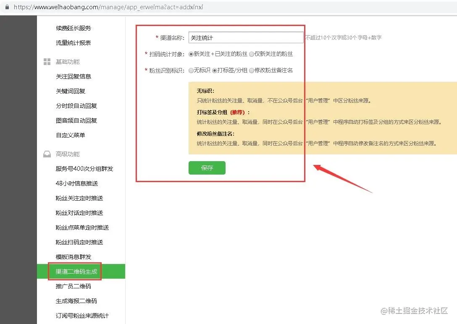Open 服务号400次分组群发 item

pyautogui.click(x=84, y=169)
